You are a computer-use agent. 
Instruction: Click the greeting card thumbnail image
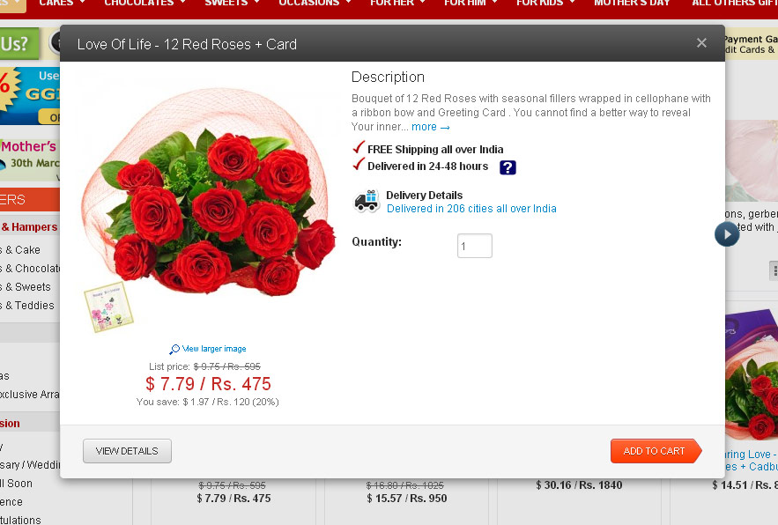[108, 307]
